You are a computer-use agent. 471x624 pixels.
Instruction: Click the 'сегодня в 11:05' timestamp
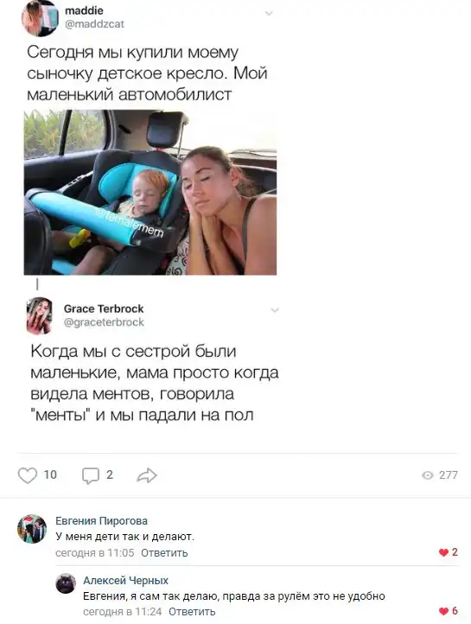tap(95, 553)
